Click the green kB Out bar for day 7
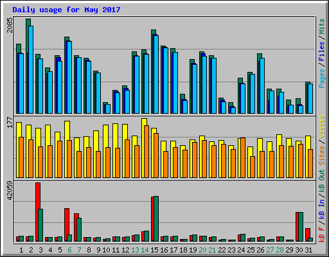 pos(79,230)
